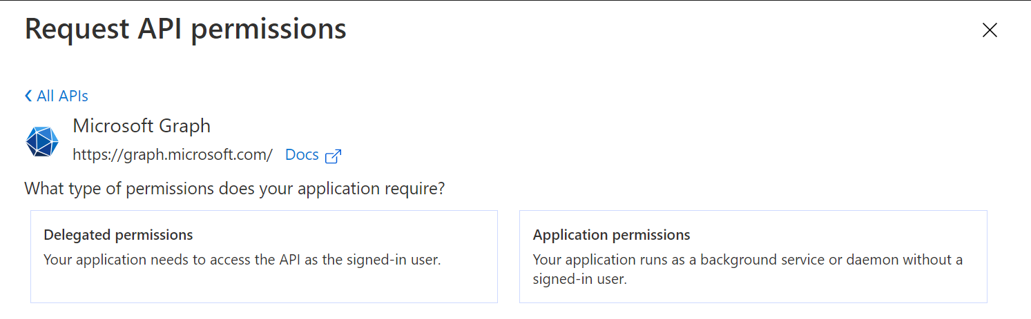1031x319 pixels.
Task: Click the back chevron beside All APIs
Action: [28, 96]
